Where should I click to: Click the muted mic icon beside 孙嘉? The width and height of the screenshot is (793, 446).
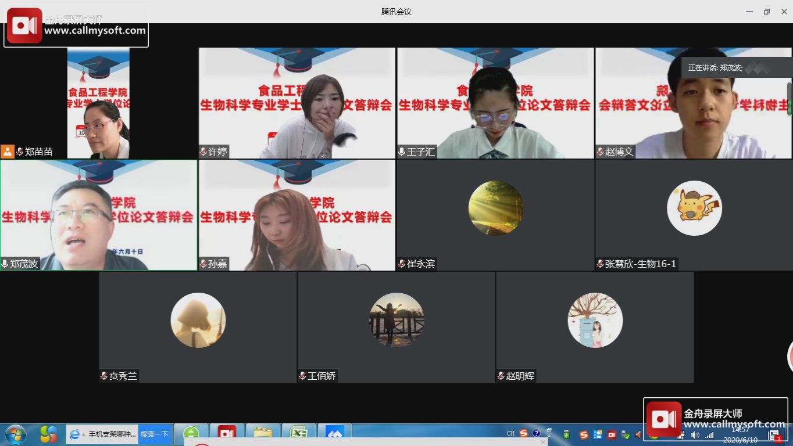[203, 264]
